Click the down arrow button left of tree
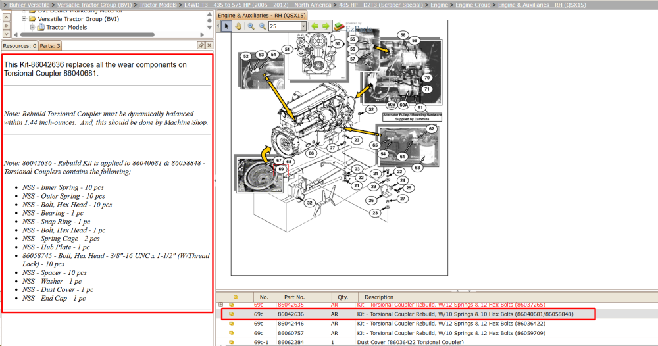Screen dimensions: 658x346 tap(7, 34)
